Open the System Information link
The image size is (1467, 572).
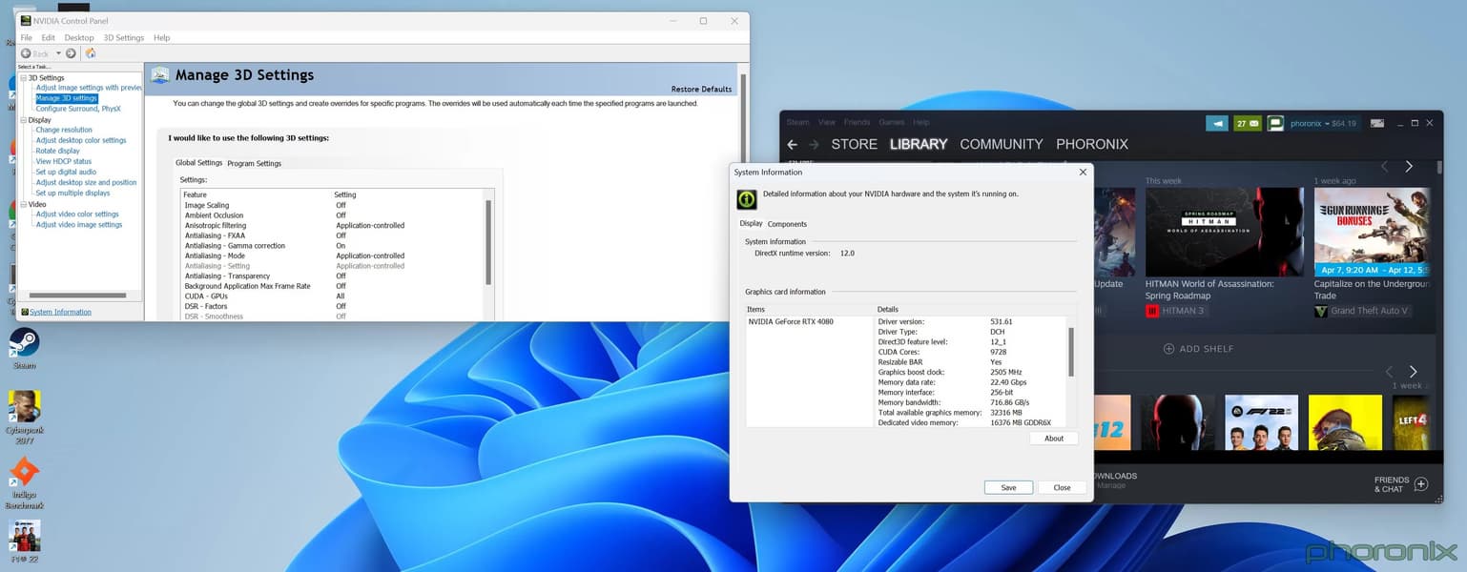(60, 312)
